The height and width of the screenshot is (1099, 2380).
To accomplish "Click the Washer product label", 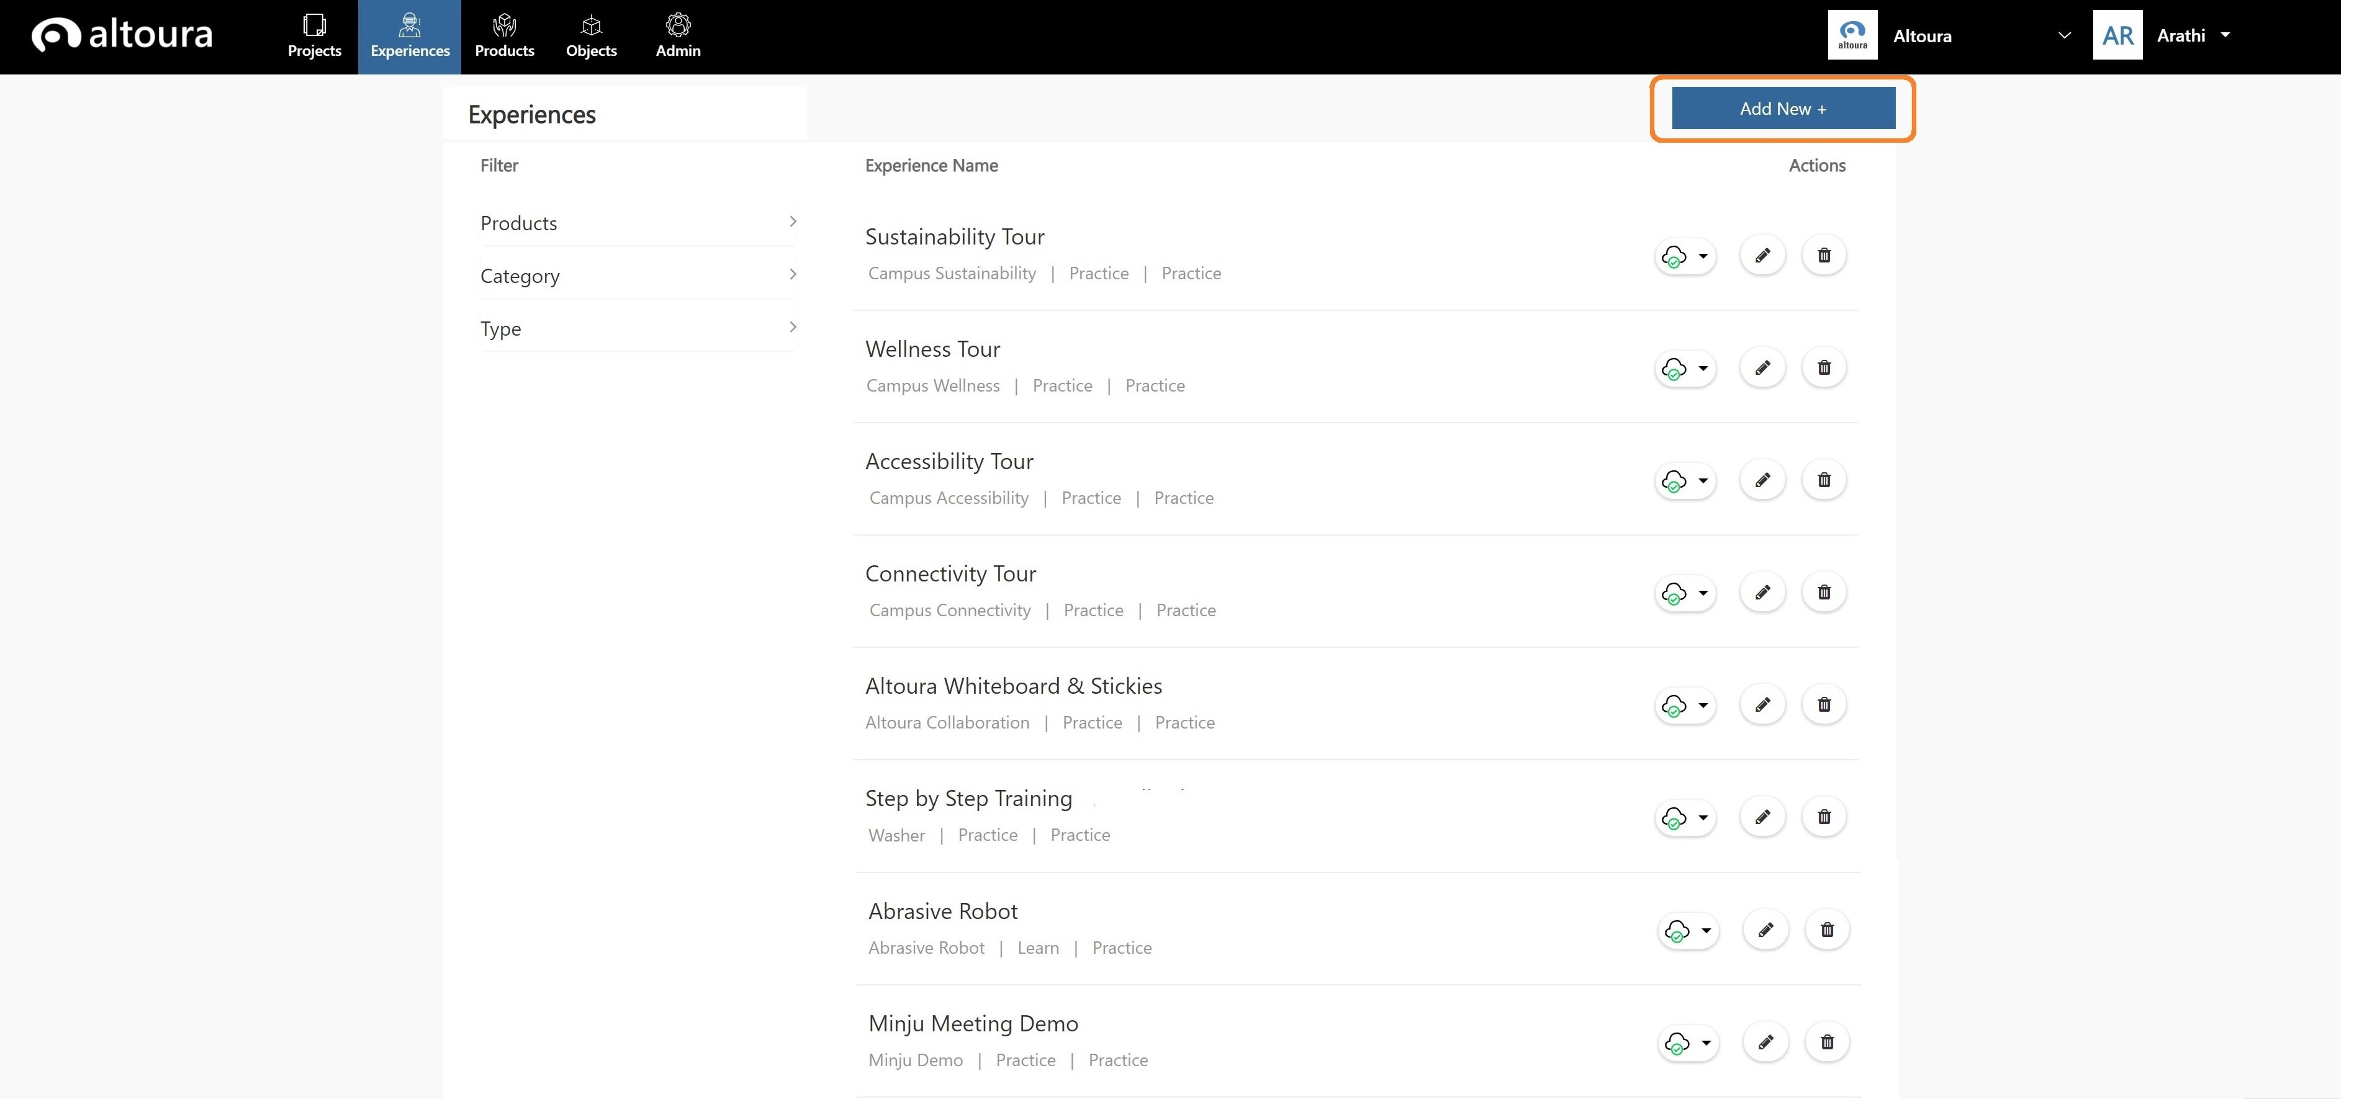I will tap(896, 835).
